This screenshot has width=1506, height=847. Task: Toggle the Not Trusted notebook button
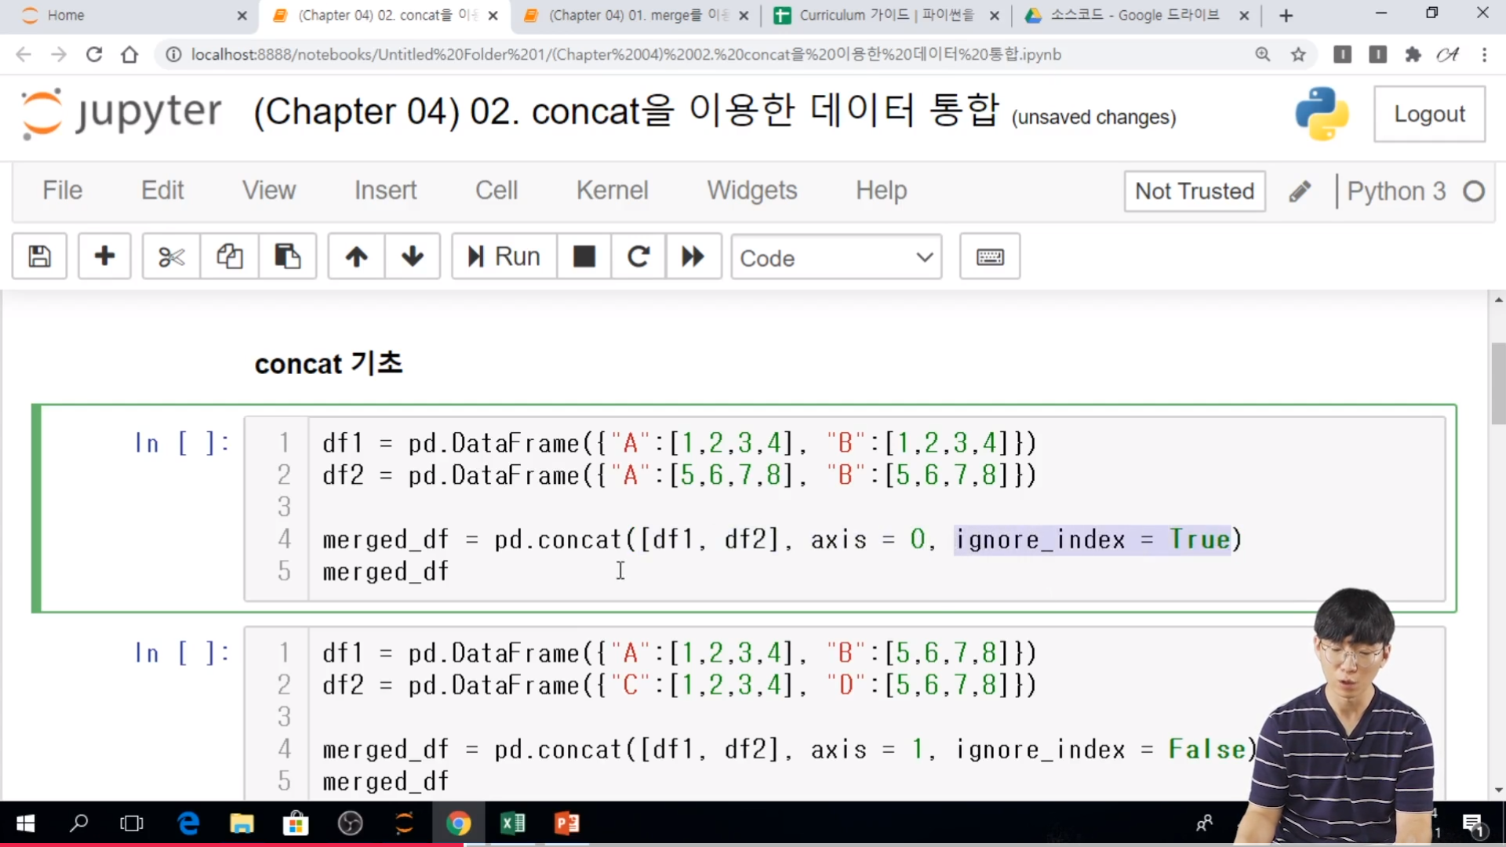click(x=1194, y=191)
